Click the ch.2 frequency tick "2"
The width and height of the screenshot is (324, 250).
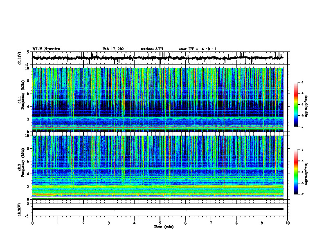(x=29, y=187)
